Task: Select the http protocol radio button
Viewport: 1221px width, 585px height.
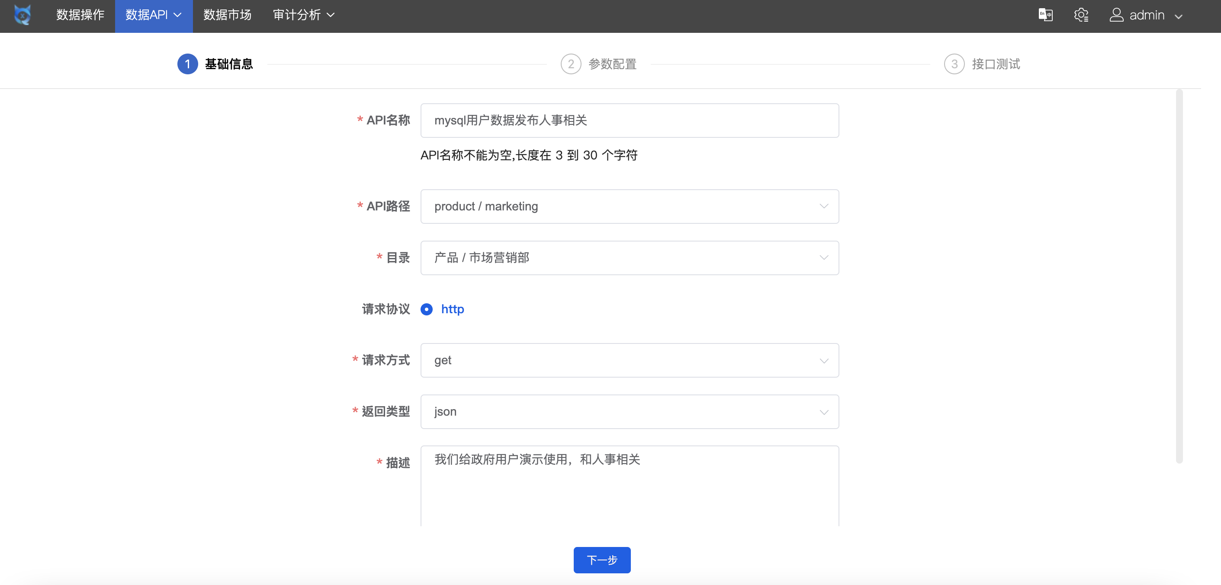Action: (x=427, y=309)
